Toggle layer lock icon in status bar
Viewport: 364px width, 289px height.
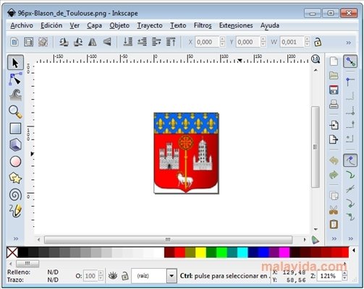[x=124, y=276]
